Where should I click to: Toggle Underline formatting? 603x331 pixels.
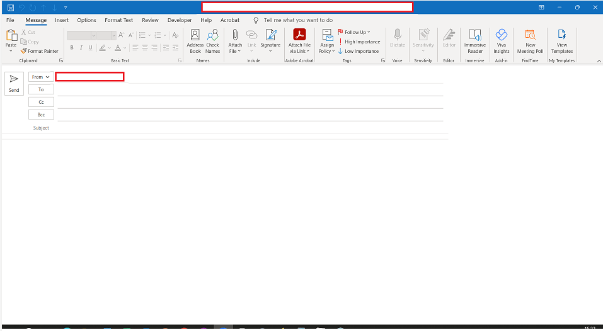(90, 48)
